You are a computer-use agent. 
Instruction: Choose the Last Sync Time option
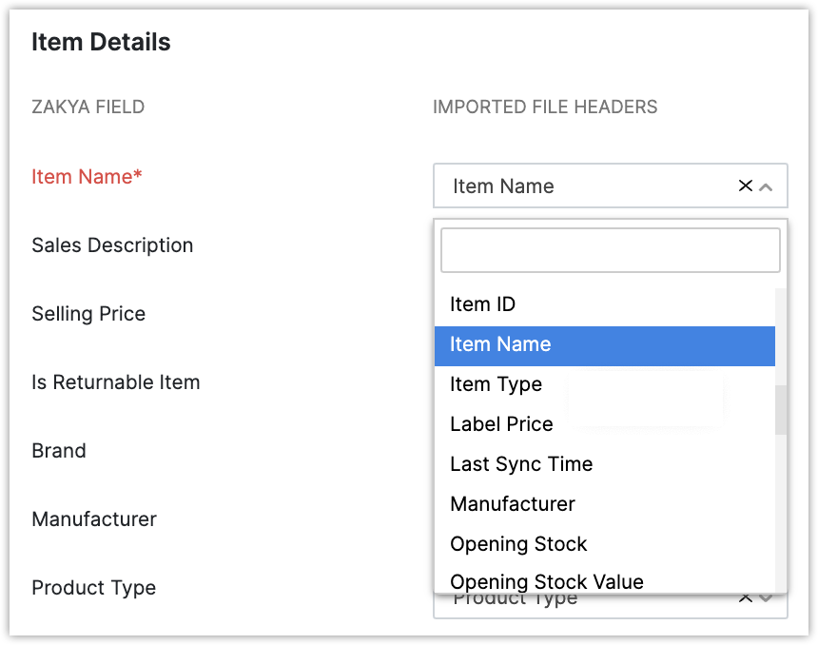pos(521,464)
